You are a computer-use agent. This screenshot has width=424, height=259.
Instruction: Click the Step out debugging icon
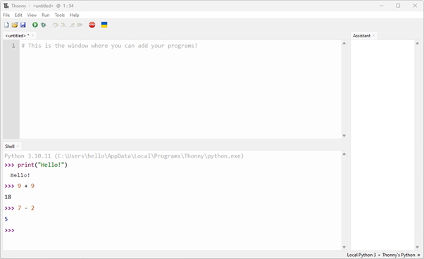(72, 25)
